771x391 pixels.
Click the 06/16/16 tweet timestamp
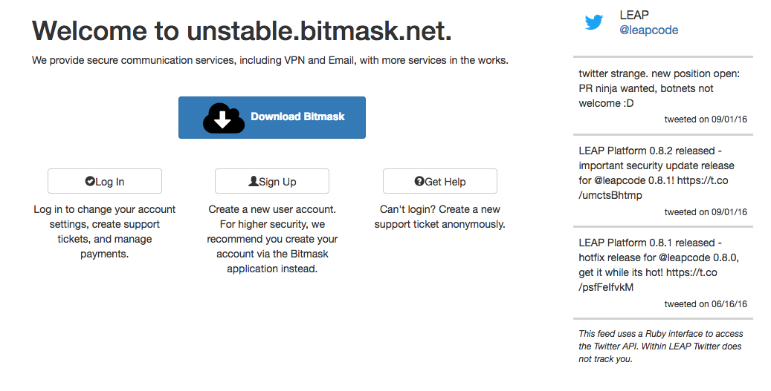706,304
